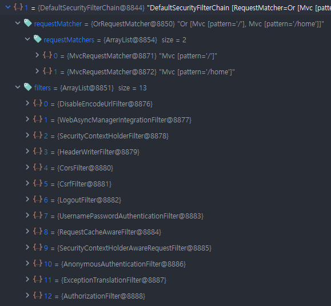The image size is (331, 306).
Task: Select {UsernamePasswordAuthenticationFilter@8883} value
Action: (130, 216)
